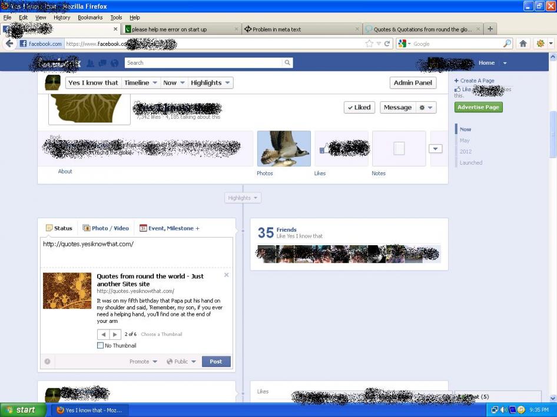
Task: Select Photo / Video composer tab
Action: (106, 228)
